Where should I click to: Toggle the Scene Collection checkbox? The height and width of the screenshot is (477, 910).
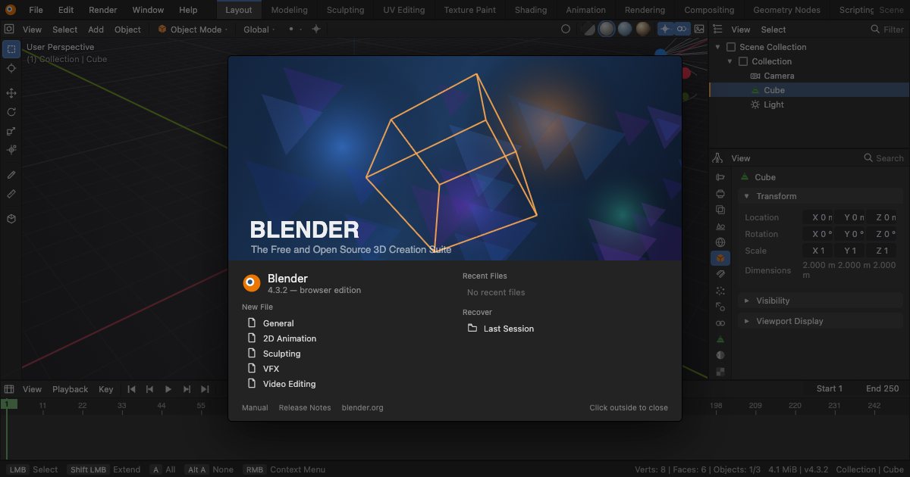tap(731, 47)
